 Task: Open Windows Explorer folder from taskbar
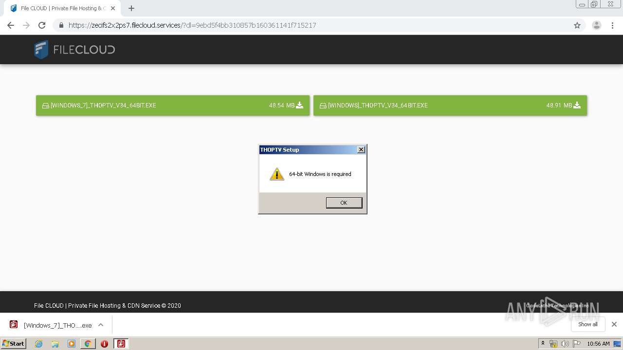55,344
